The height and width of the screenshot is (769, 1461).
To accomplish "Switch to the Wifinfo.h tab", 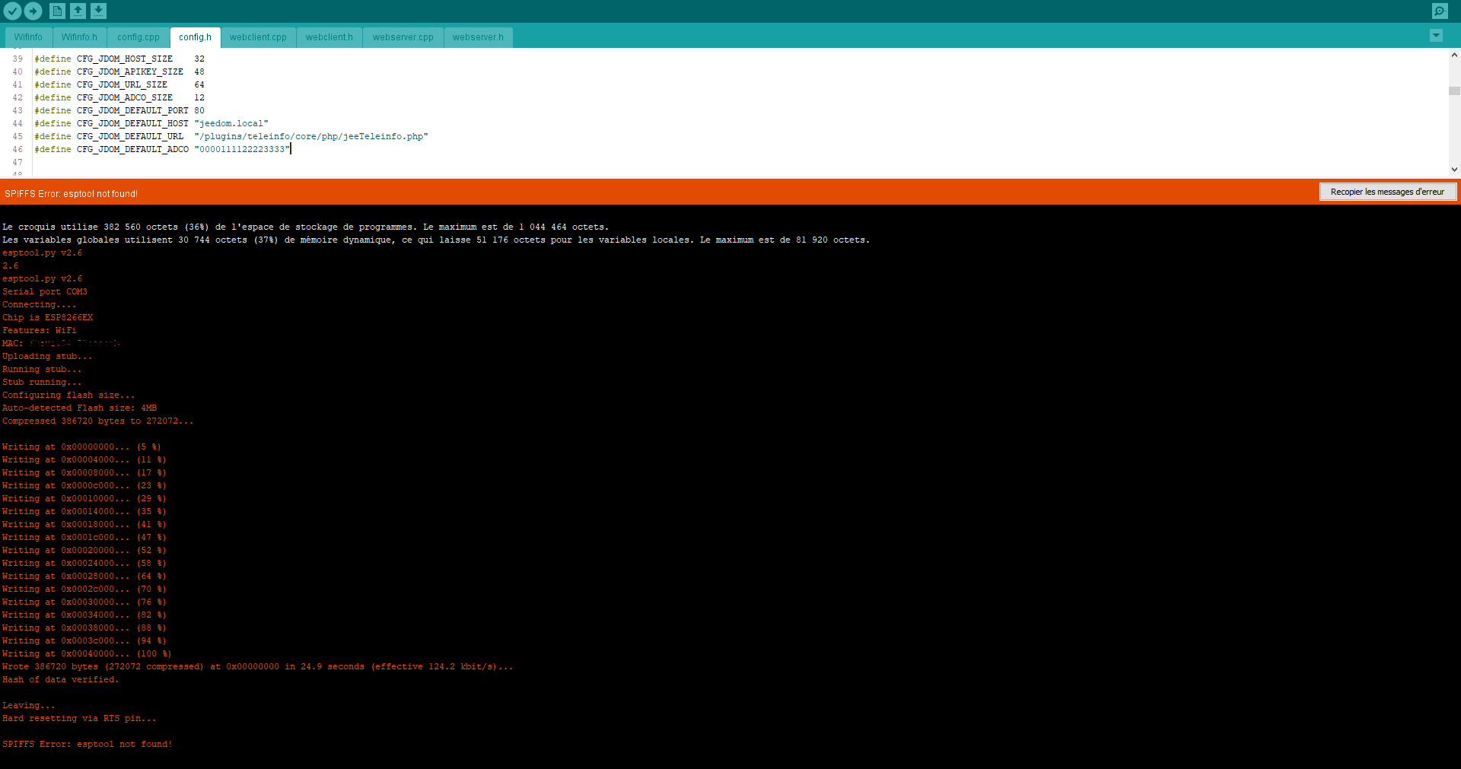I will click(79, 37).
